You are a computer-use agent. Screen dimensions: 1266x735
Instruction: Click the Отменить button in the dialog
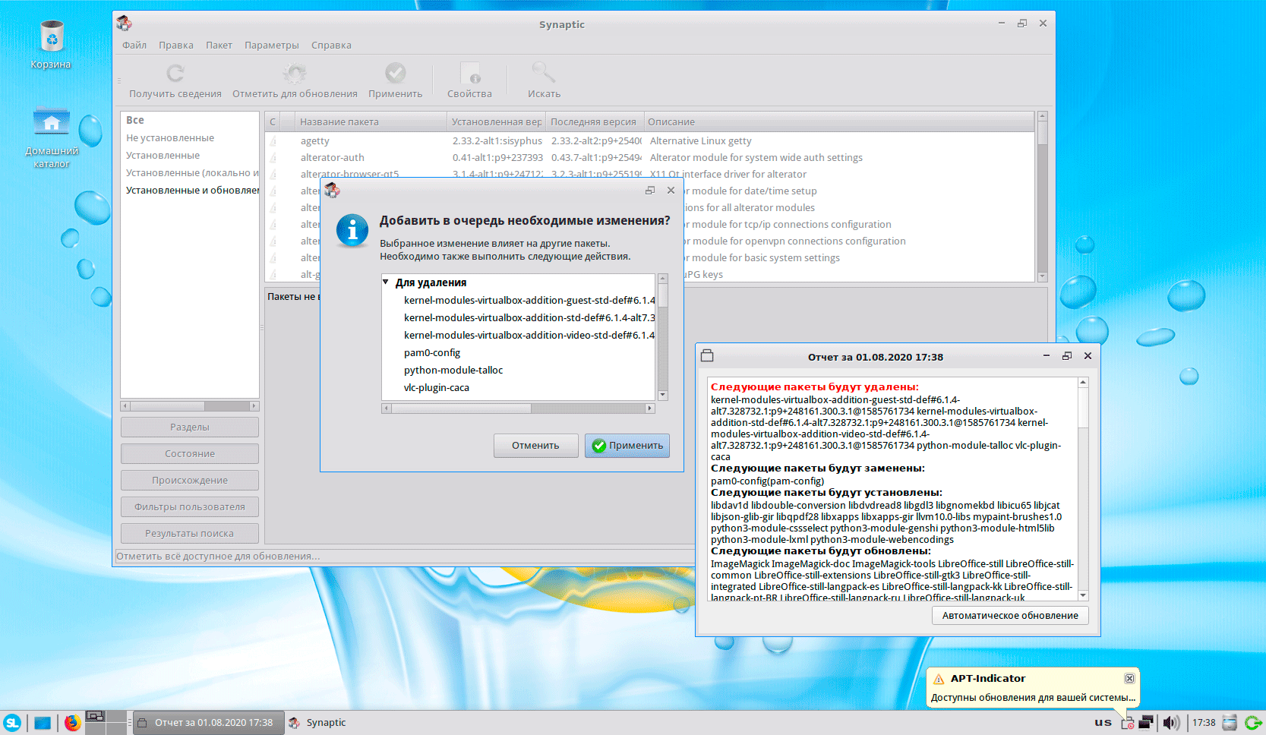click(535, 446)
